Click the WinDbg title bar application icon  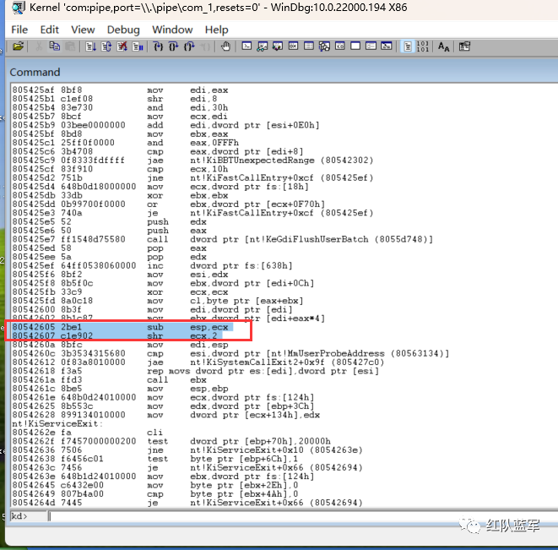18,8
